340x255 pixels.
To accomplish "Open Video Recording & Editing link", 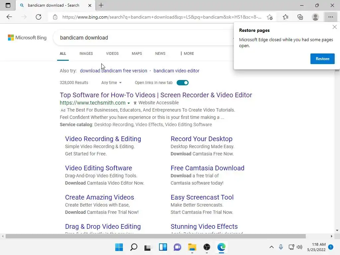I will pyautogui.click(x=103, y=139).
